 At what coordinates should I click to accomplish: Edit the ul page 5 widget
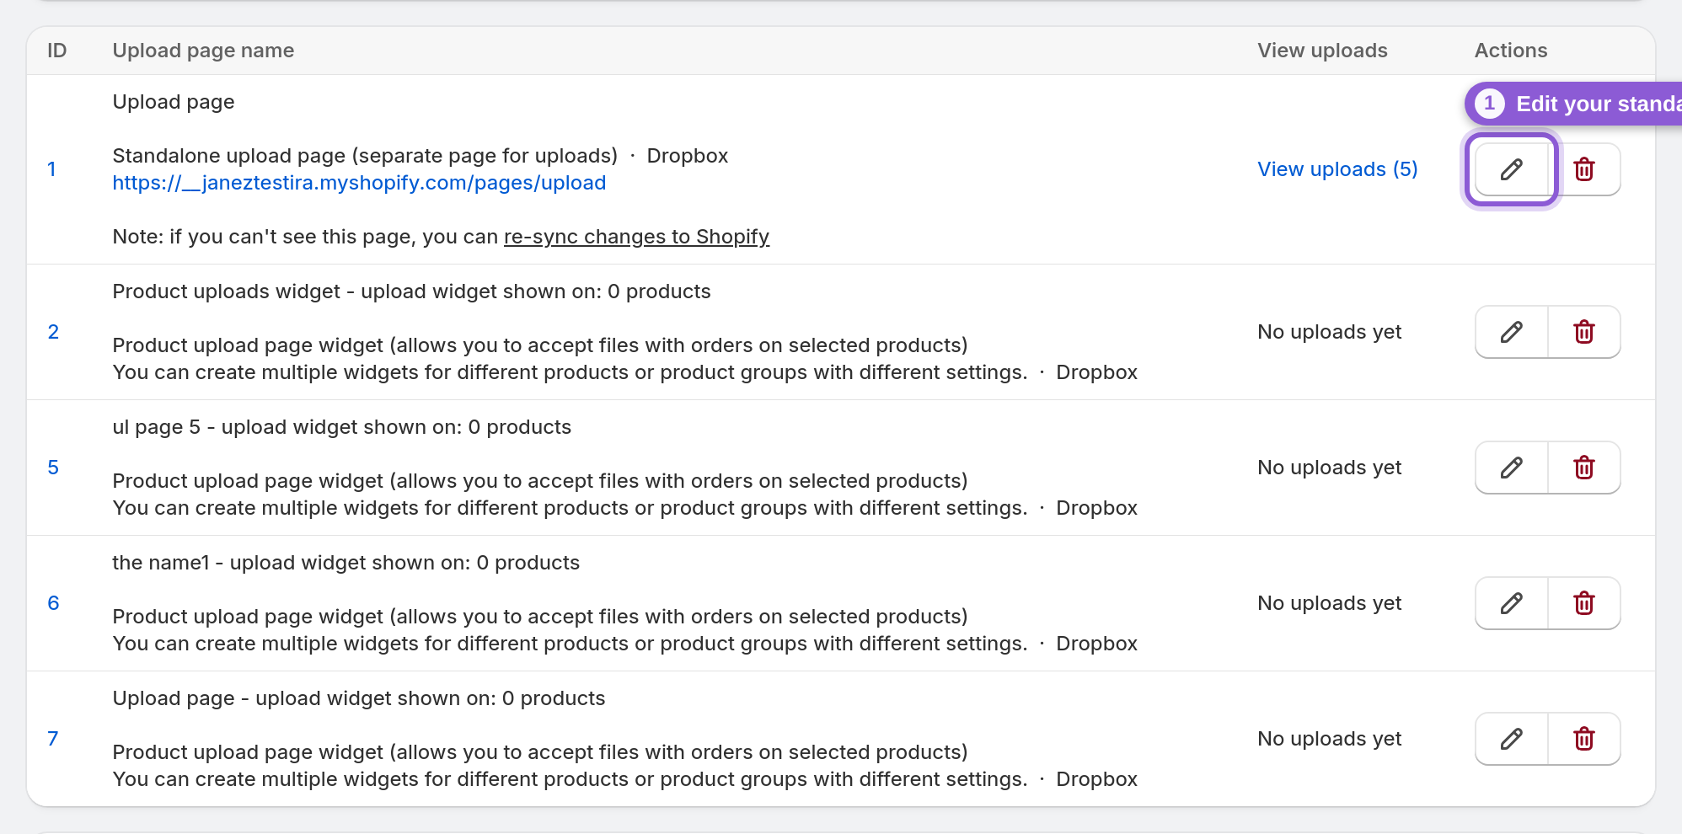tap(1512, 468)
